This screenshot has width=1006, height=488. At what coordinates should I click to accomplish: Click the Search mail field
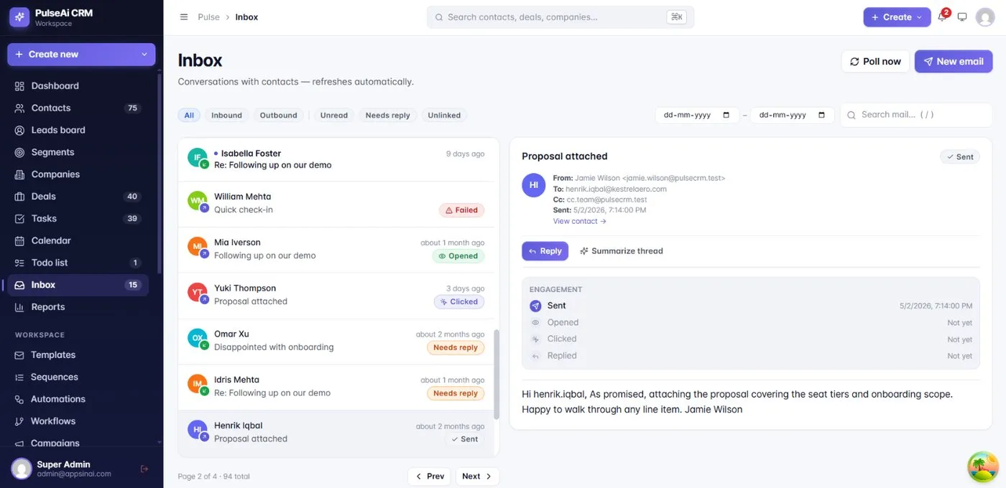point(916,115)
